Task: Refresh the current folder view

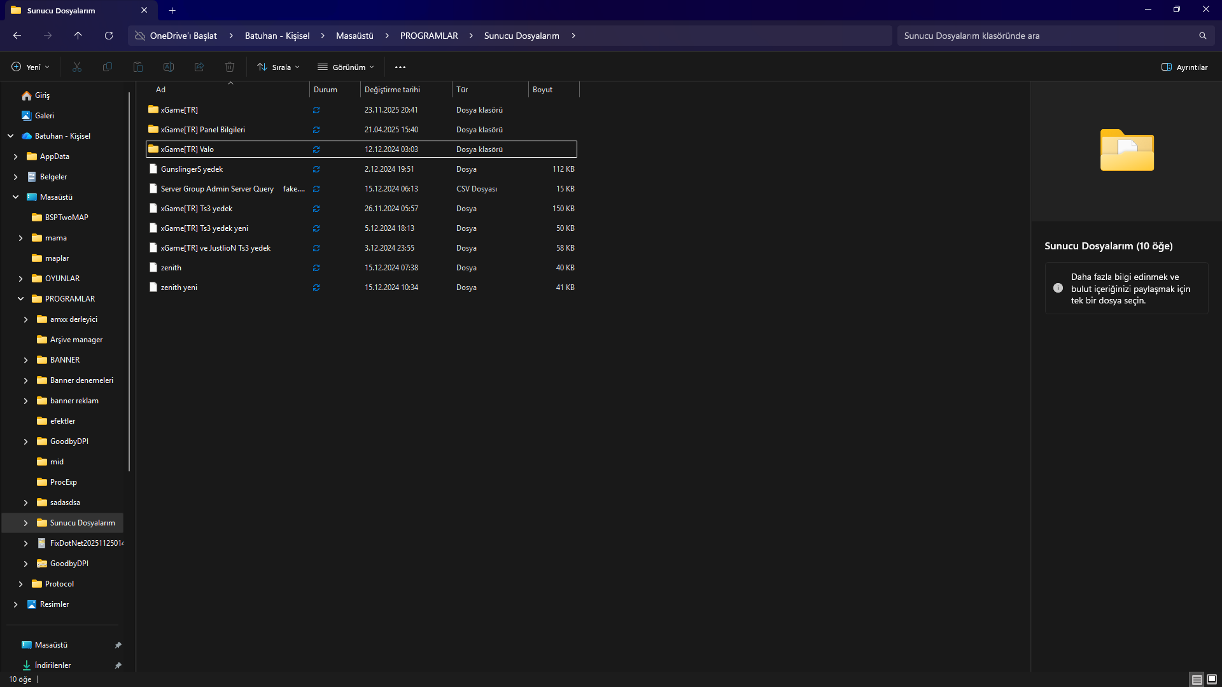Action: pyautogui.click(x=109, y=36)
